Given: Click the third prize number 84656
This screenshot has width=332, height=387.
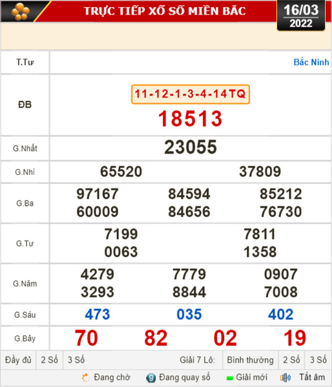Looking at the screenshot, I should tap(189, 212).
